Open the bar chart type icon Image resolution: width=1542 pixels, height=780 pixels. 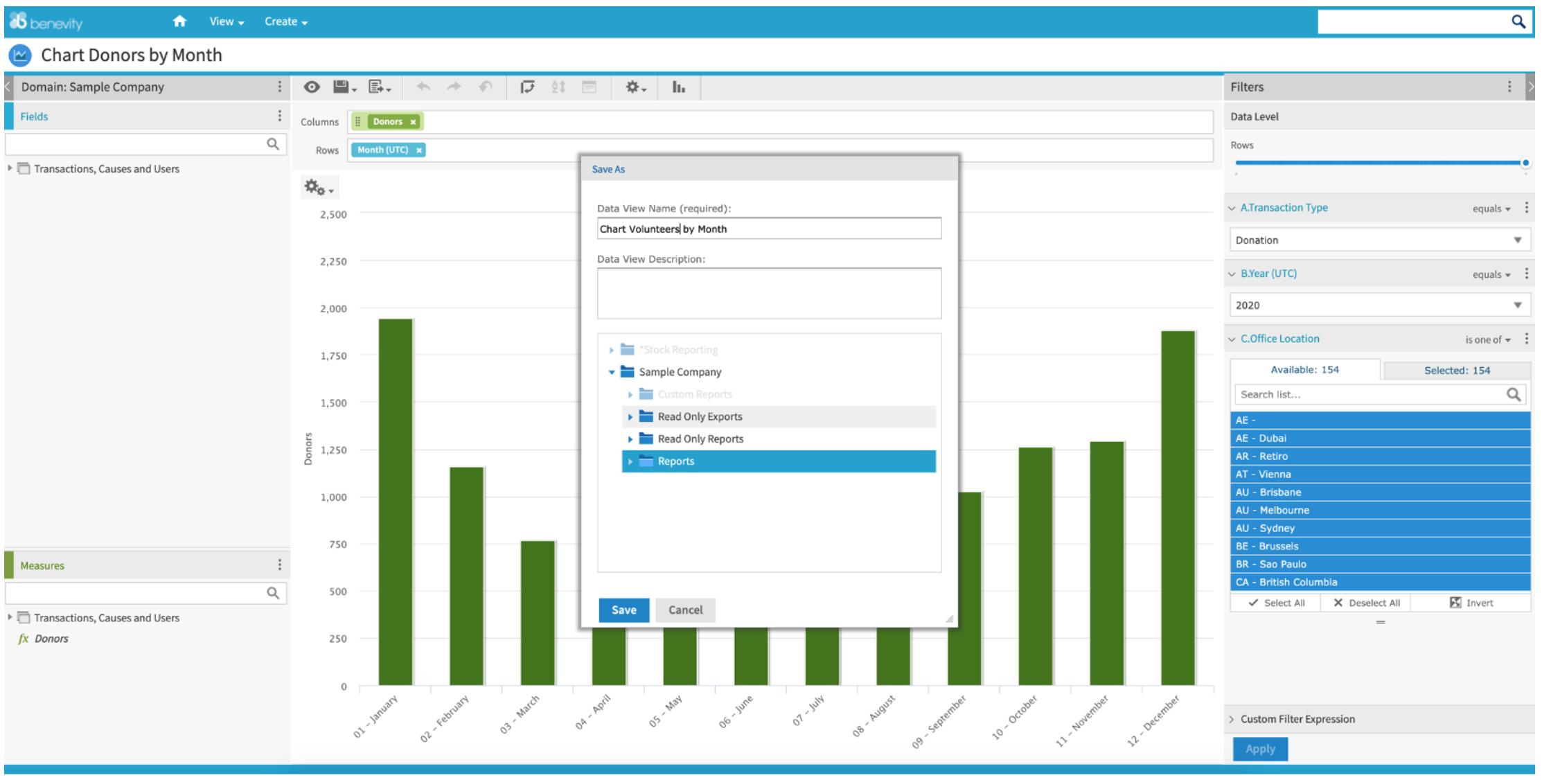[x=679, y=87]
